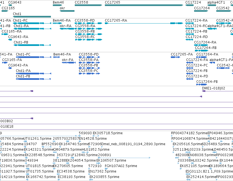Click the CG3558 gene label
This screenshot has width=233, height=181.
81,2
